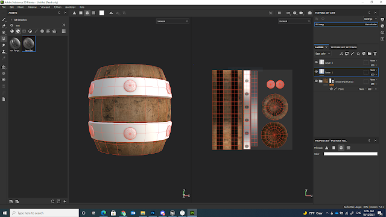386x217 pixels.
Task: Select polygon fill mode in Properties panel
Action: click(x=334, y=148)
